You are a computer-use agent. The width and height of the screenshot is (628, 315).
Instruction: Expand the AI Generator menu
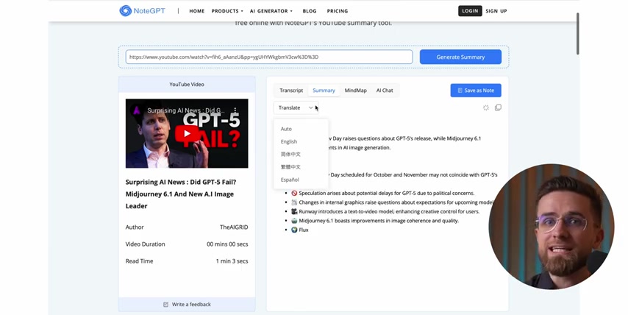click(271, 11)
